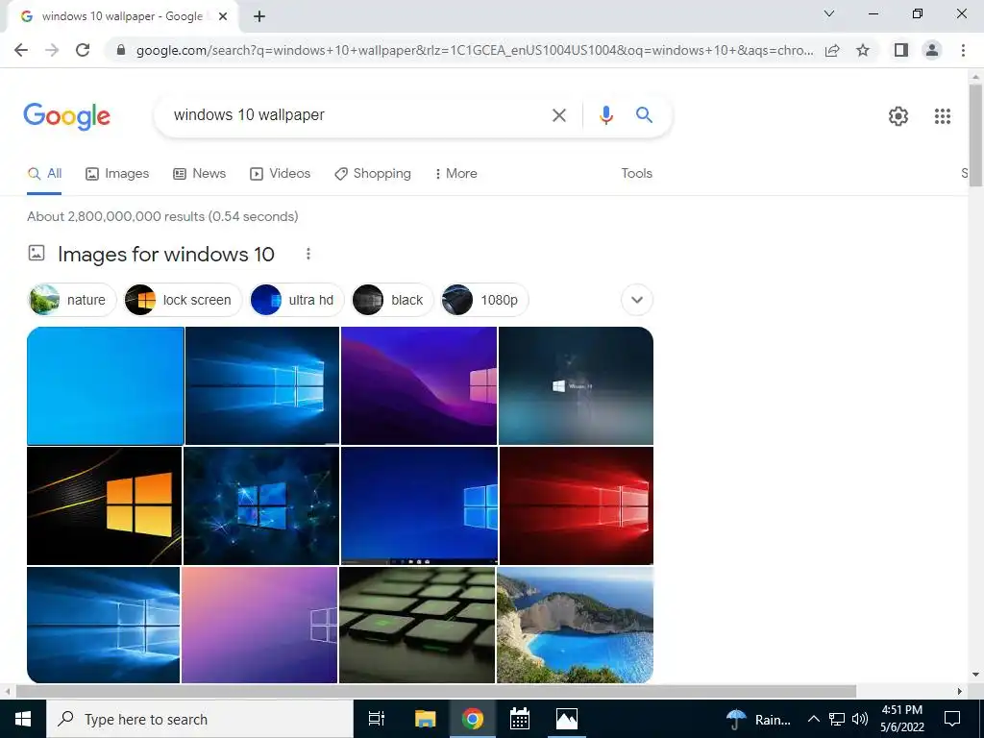This screenshot has height=738, width=984.
Task: Filter images by 1080p chip
Action: coord(484,300)
